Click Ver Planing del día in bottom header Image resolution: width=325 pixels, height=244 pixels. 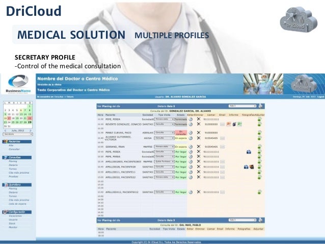[x=109, y=220]
